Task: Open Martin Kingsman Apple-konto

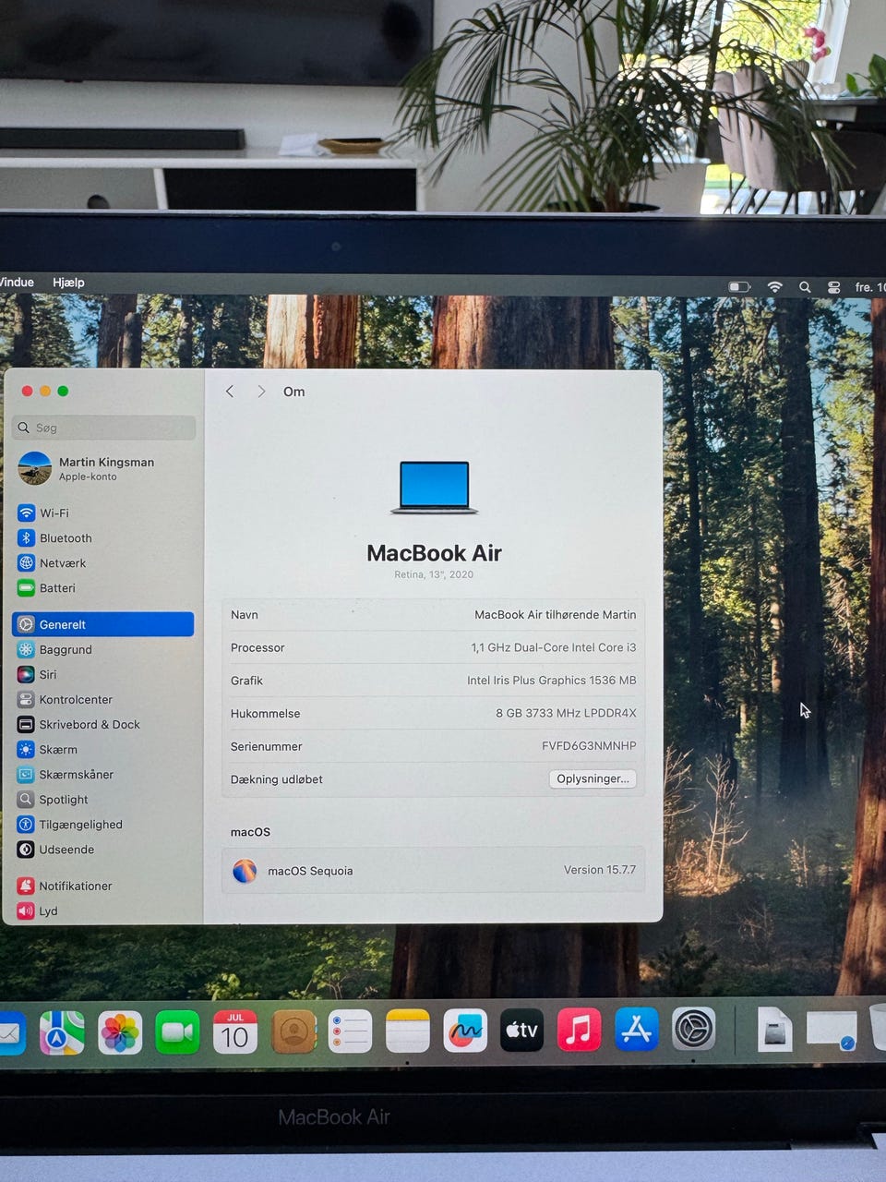Action: click(103, 468)
